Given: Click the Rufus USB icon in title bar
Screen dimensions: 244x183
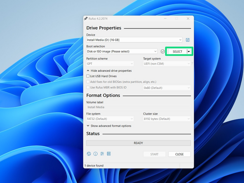Looking at the screenshot, I should click(x=86, y=19).
